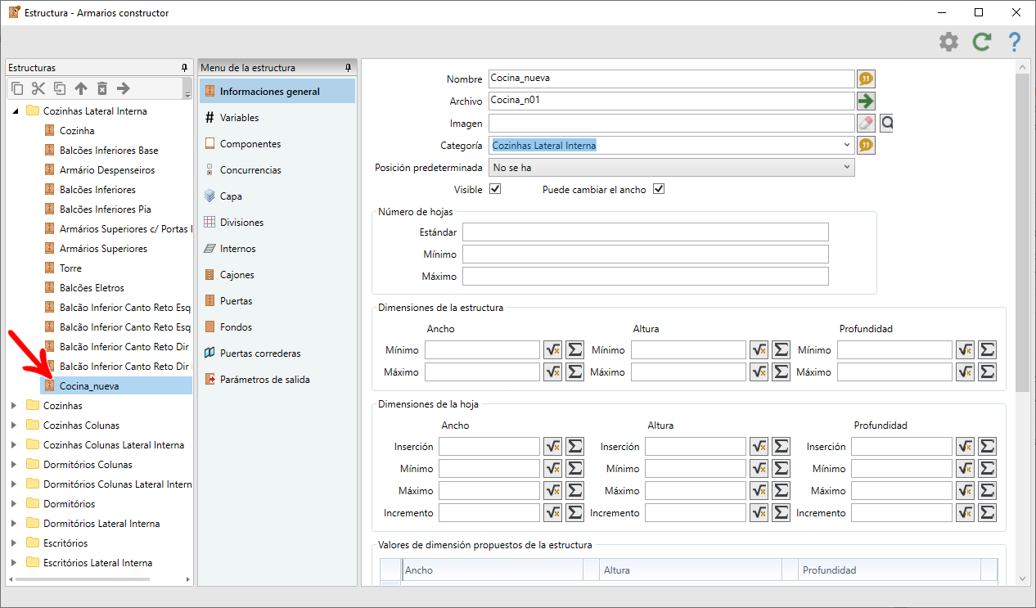The width and height of the screenshot is (1036, 608).
Task: Select Armário Despenseiros structure
Action: (106, 169)
